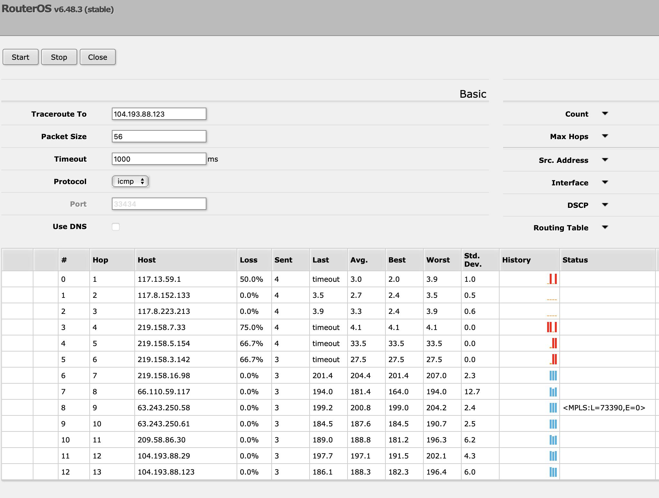Image resolution: width=659 pixels, height=498 pixels.
Task: Expand the Max Hops arrow
Action: [x=605, y=136]
